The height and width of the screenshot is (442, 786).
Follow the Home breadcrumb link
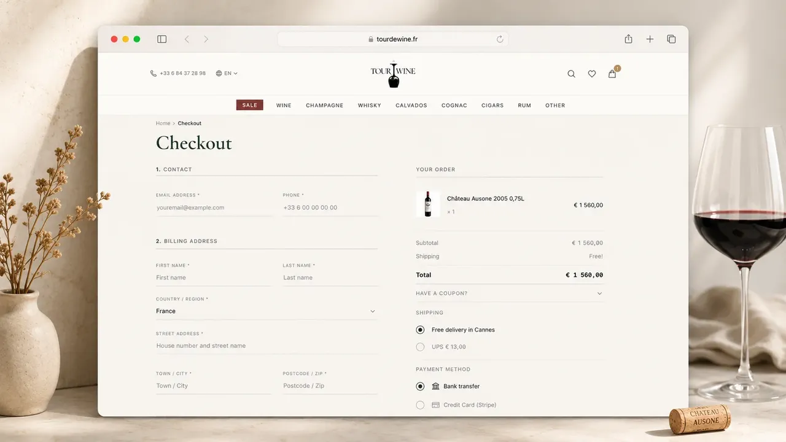click(x=163, y=123)
